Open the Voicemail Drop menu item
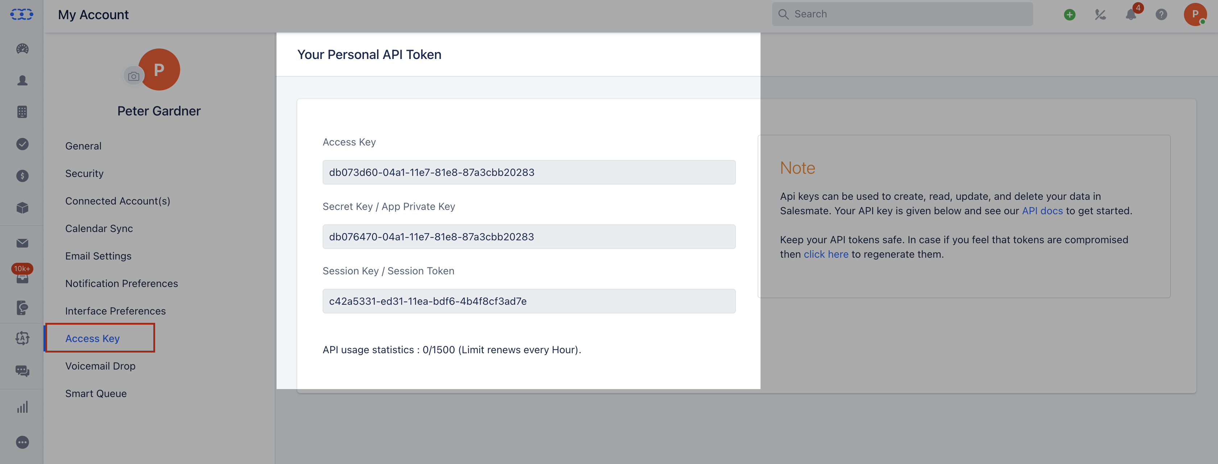The width and height of the screenshot is (1218, 464). point(100,366)
